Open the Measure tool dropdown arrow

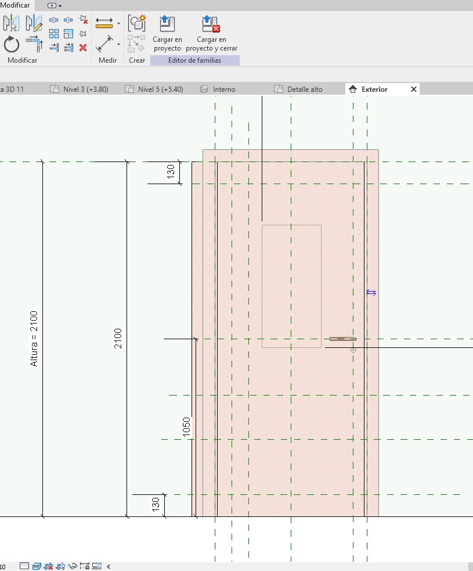click(118, 24)
